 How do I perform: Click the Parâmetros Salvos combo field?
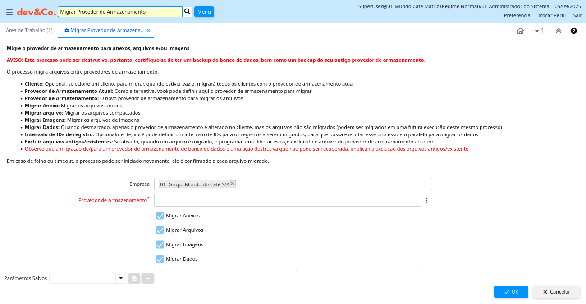click(x=82, y=278)
